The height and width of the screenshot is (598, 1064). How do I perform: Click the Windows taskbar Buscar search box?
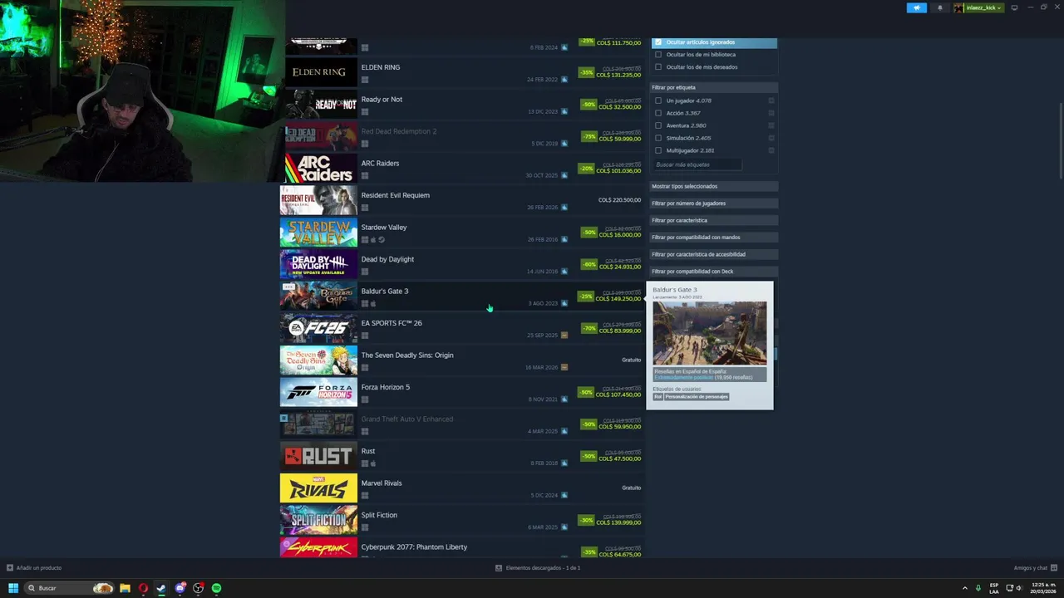pos(68,588)
